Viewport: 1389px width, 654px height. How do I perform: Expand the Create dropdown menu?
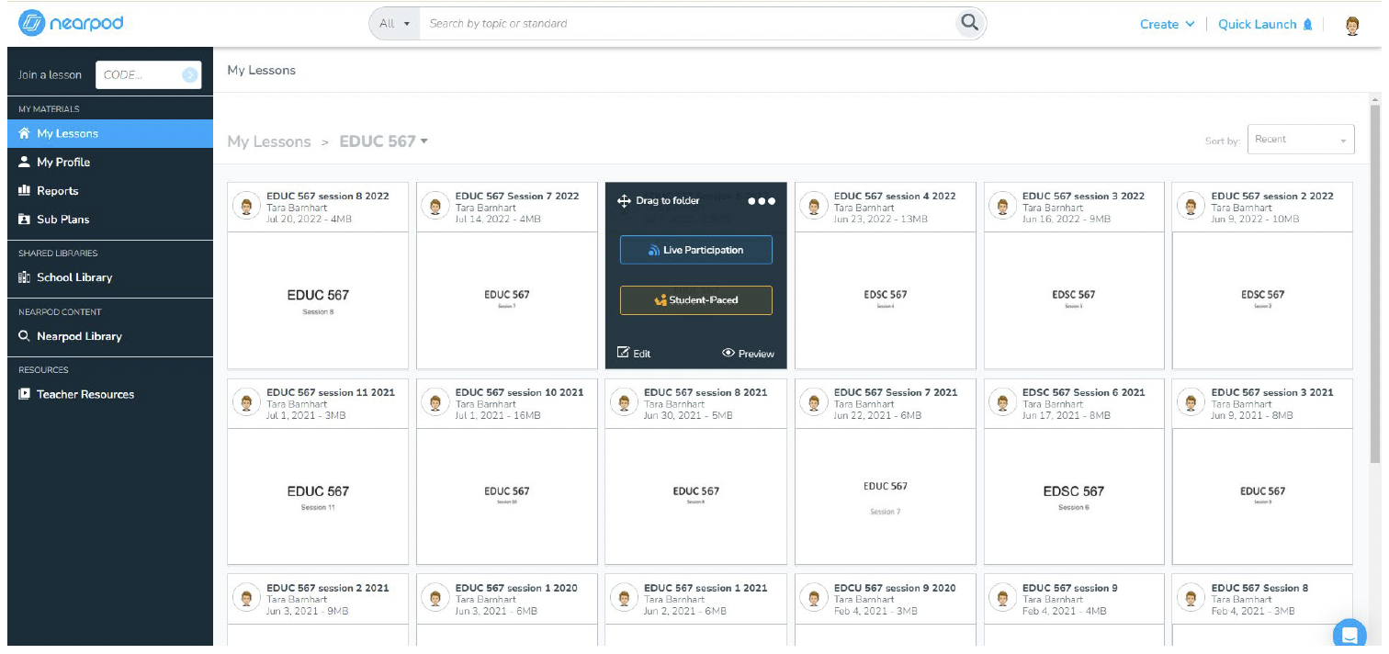(x=1168, y=25)
